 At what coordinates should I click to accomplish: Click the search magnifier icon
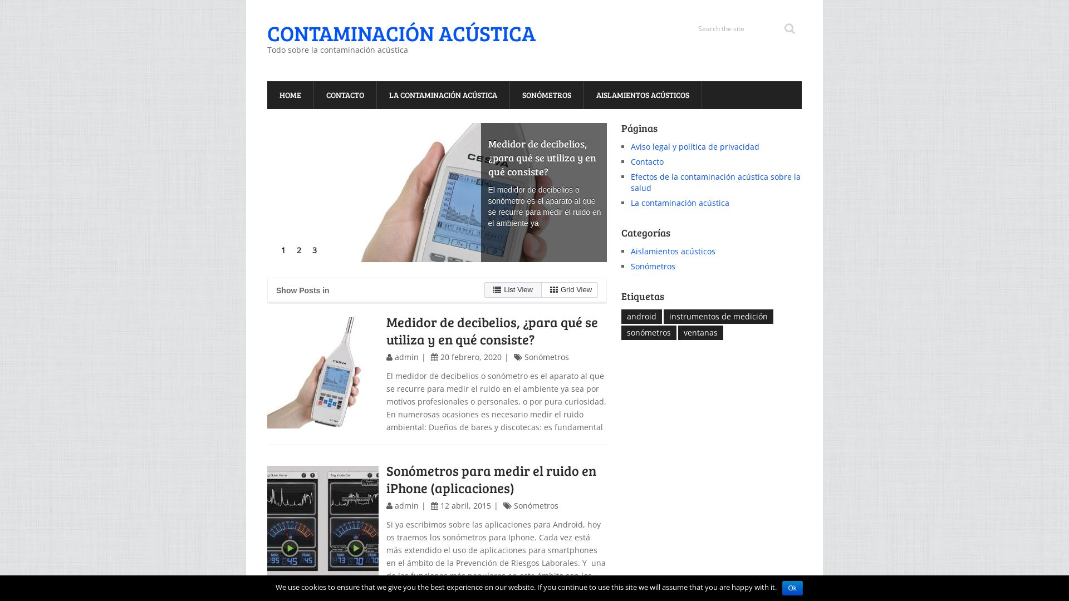pyautogui.click(x=790, y=28)
